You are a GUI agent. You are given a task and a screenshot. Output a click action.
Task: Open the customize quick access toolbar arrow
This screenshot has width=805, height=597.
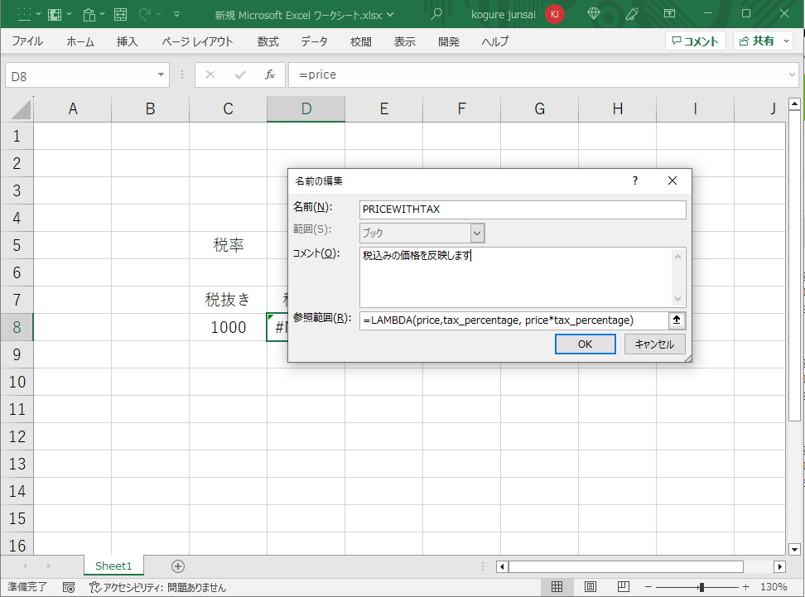(x=176, y=14)
